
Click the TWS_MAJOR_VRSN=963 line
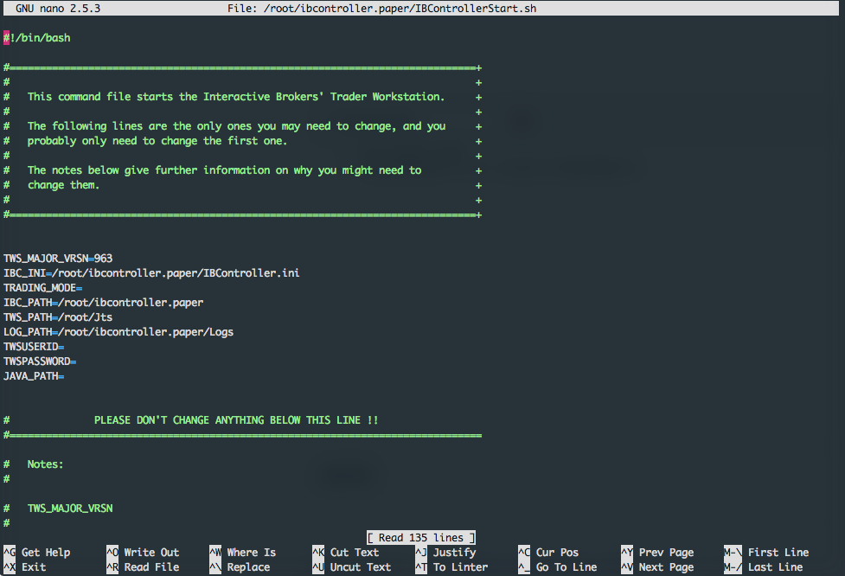tap(58, 258)
